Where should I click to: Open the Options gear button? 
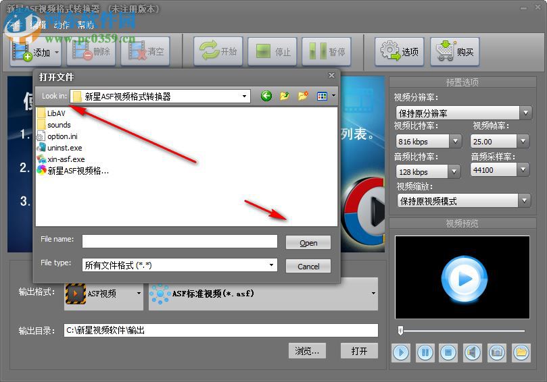tap(400, 52)
